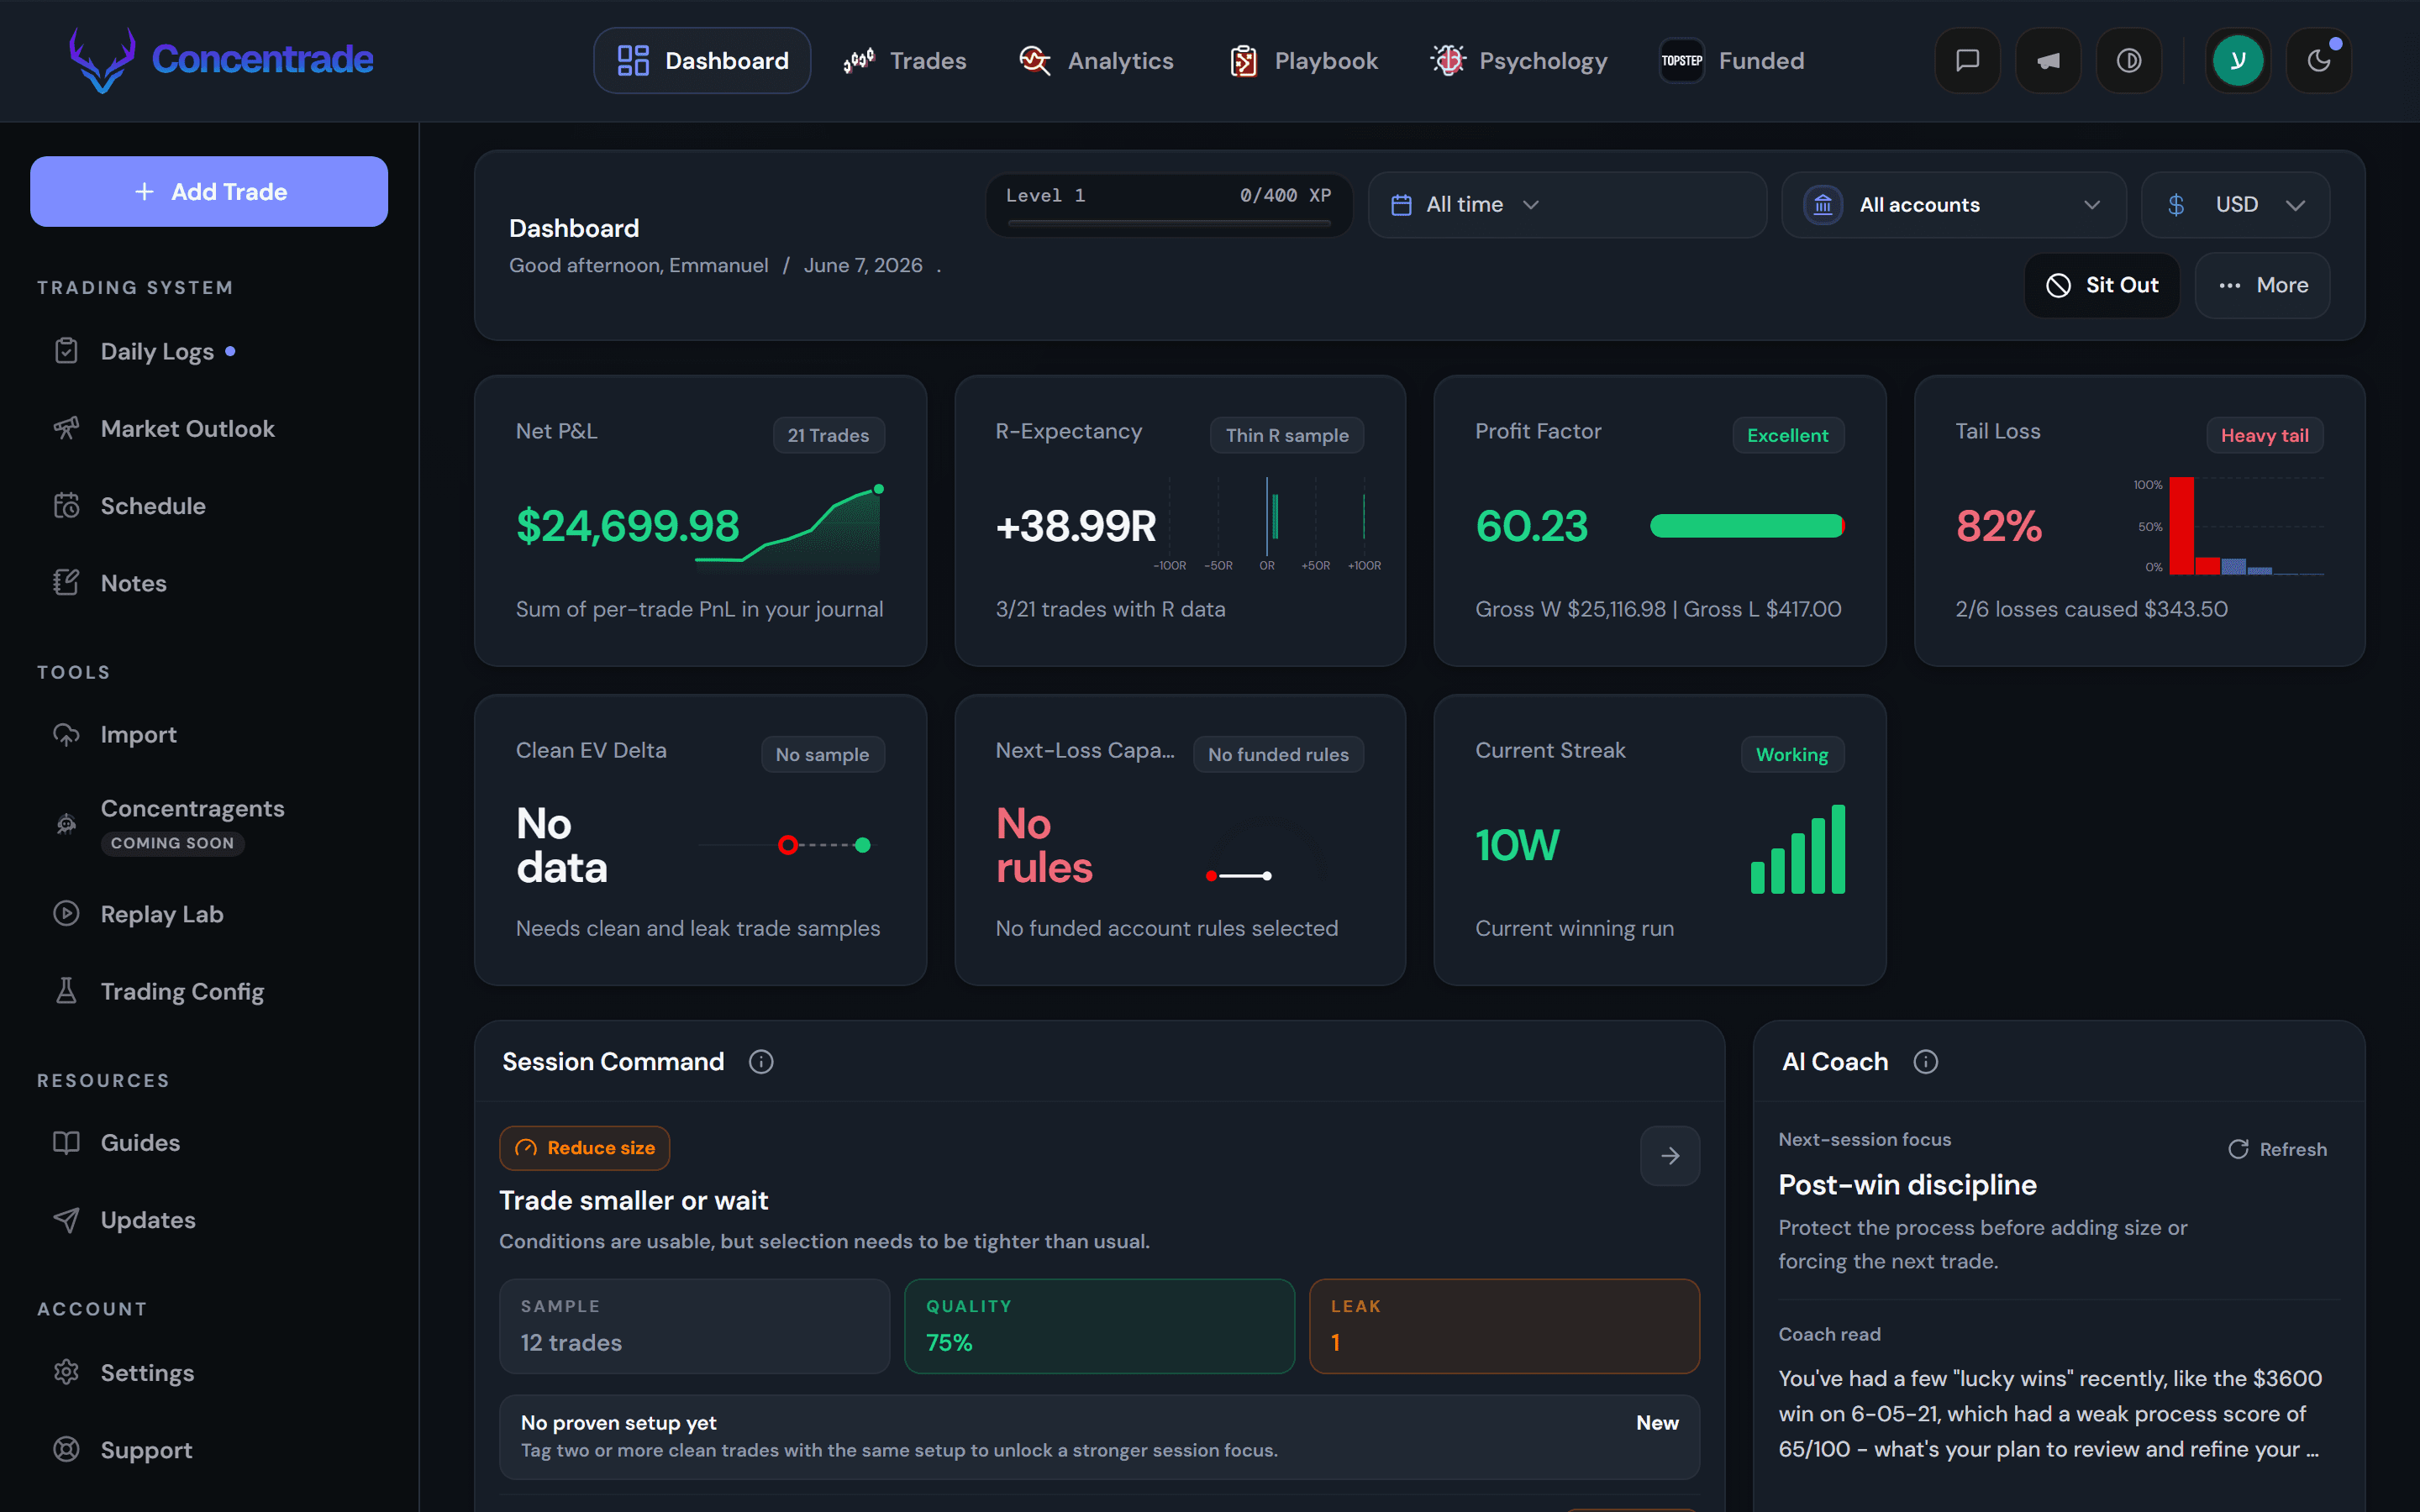The image size is (2420, 1512).
Task: Open the Funded tab
Action: pos(1732,61)
